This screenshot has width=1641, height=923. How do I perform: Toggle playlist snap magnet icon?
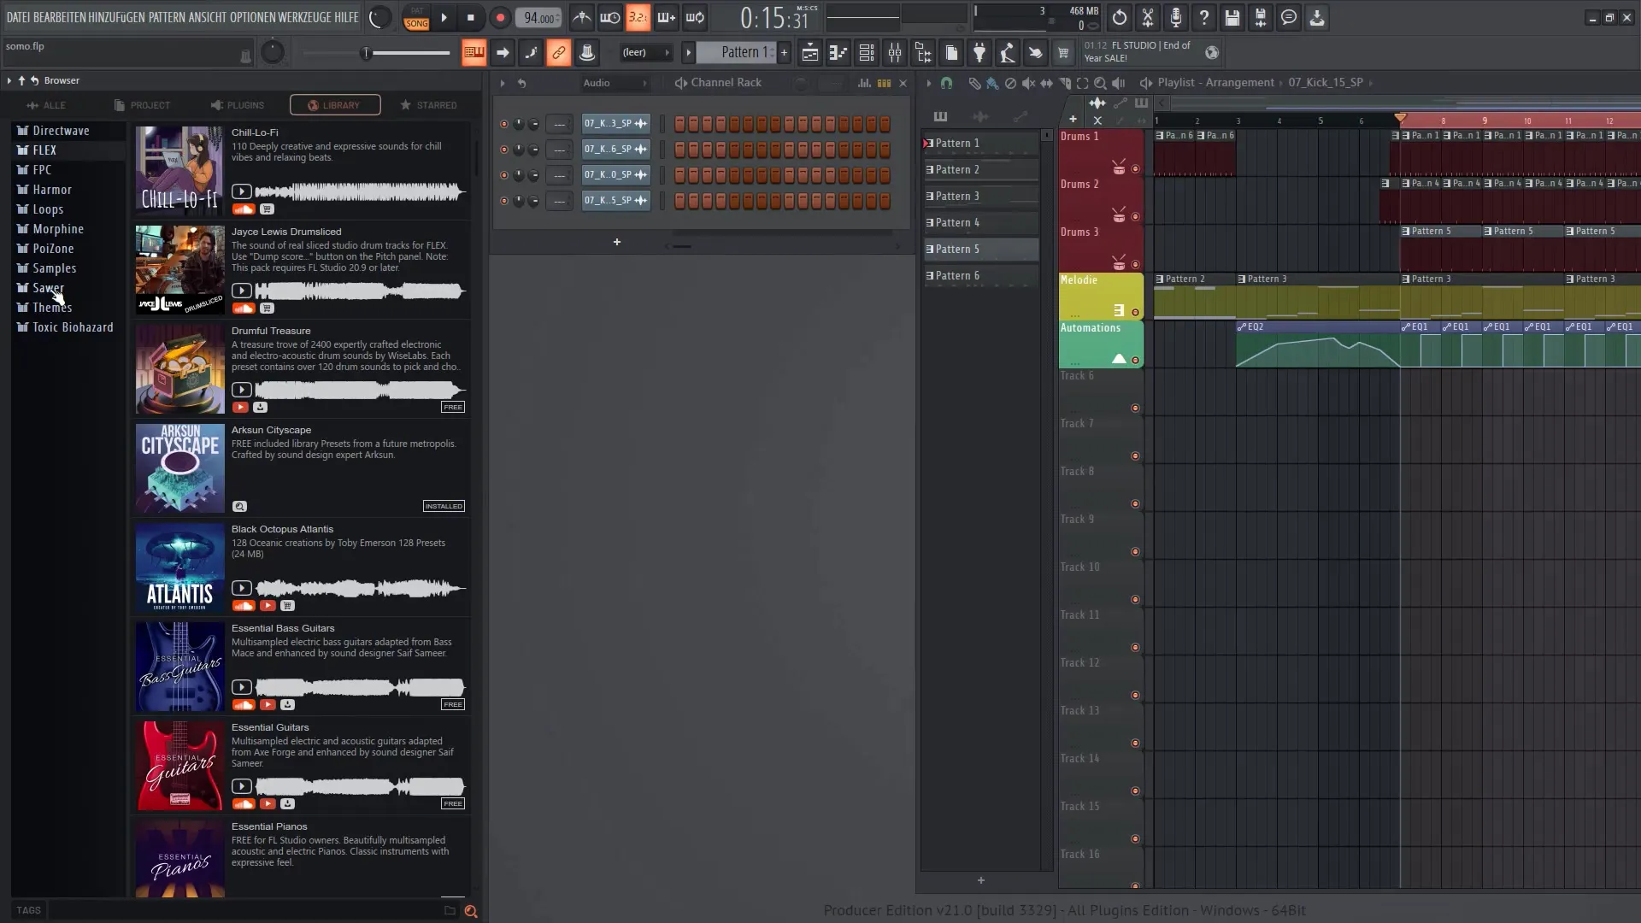[946, 83]
